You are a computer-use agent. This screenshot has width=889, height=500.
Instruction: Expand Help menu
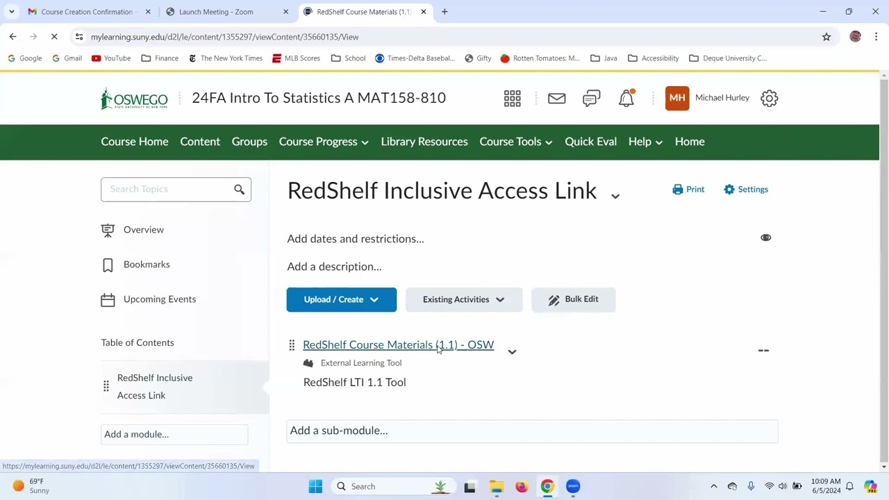pyautogui.click(x=645, y=142)
